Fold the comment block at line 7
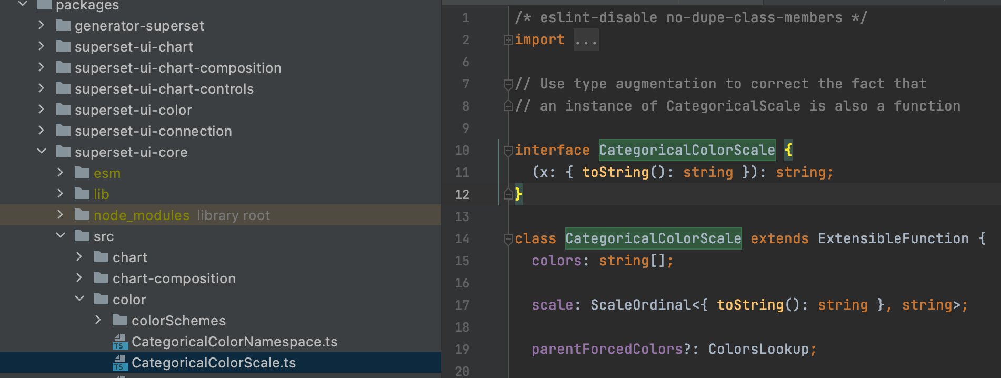This screenshot has width=1001, height=378. [x=508, y=84]
